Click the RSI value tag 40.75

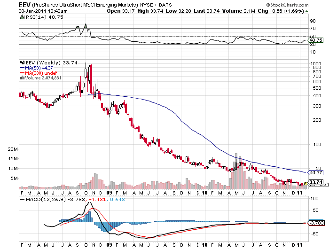[316, 40]
